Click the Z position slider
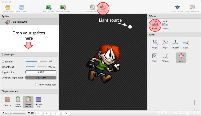 (36, 62)
